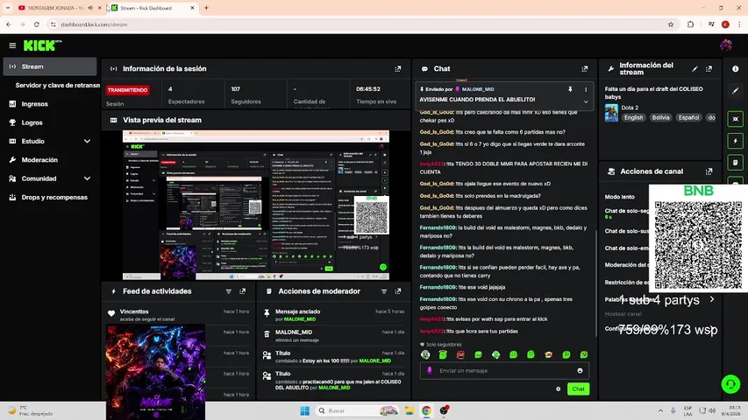Open the hamburger menu next to Kick logo

pos(12,45)
